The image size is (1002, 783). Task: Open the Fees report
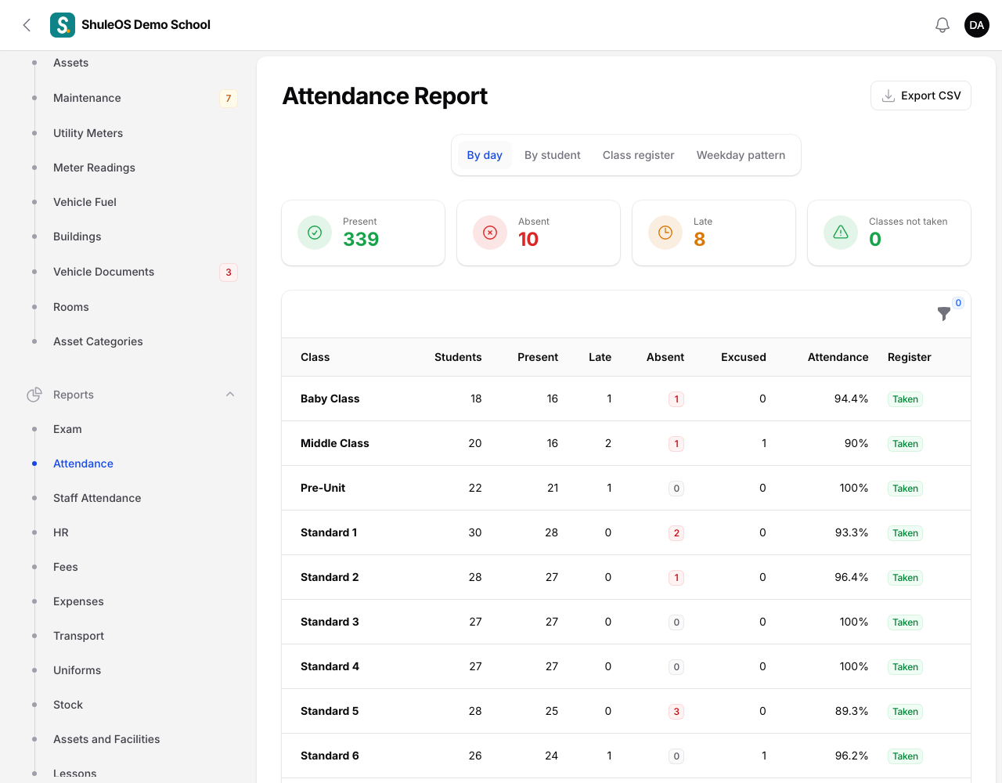66,567
